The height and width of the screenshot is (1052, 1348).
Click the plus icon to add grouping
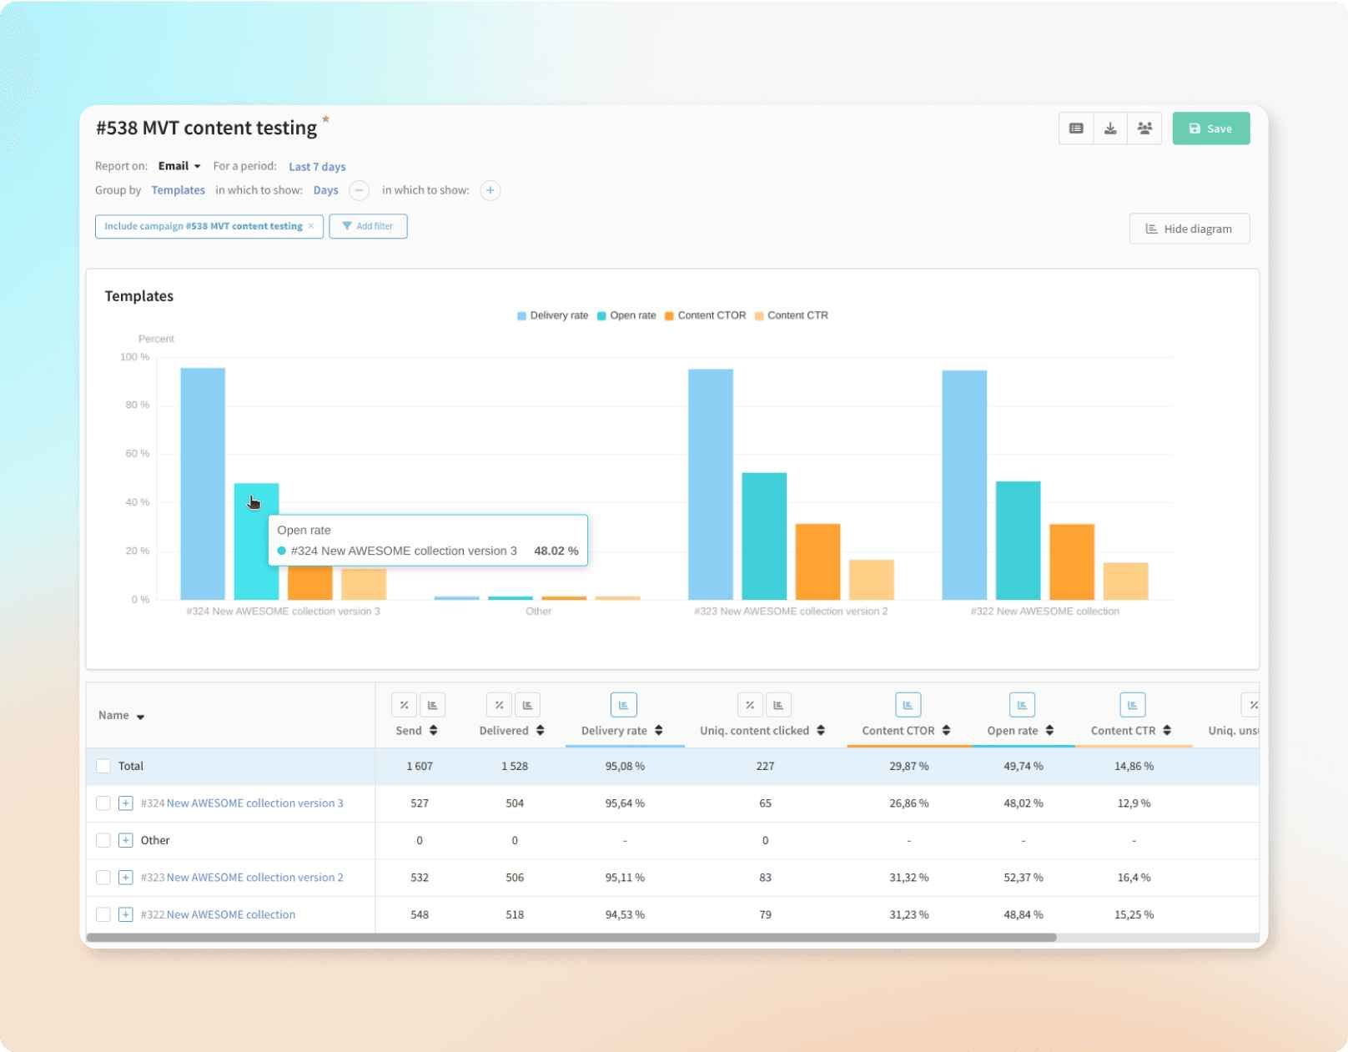(x=490, y=190)
